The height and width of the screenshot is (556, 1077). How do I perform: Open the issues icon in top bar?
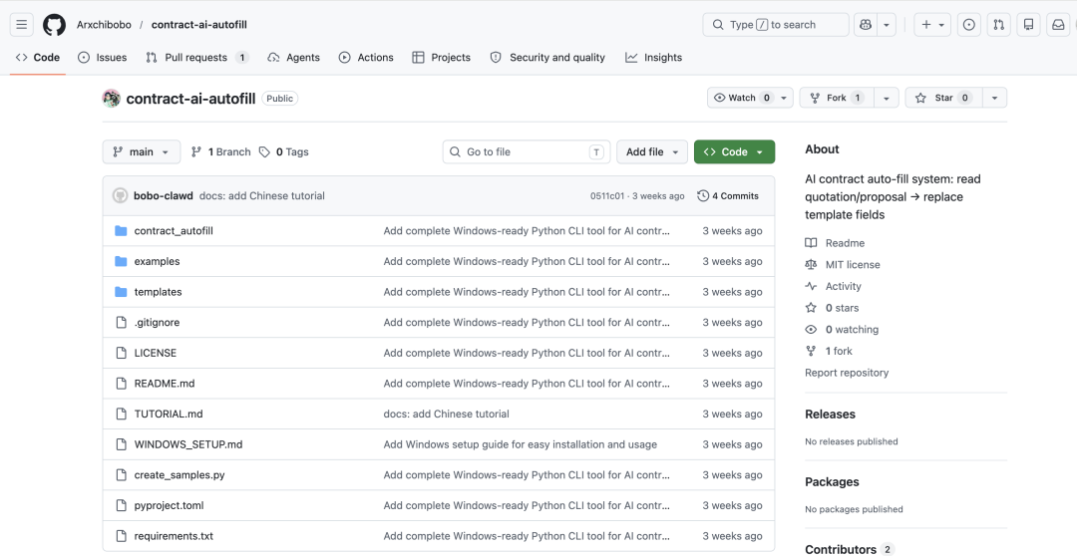pyautogui.click(x=968, y=25)
